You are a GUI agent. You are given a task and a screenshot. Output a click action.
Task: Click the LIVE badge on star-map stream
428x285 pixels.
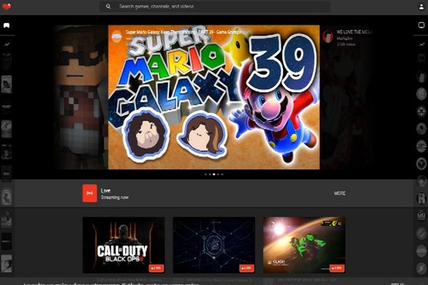point(246,268)
